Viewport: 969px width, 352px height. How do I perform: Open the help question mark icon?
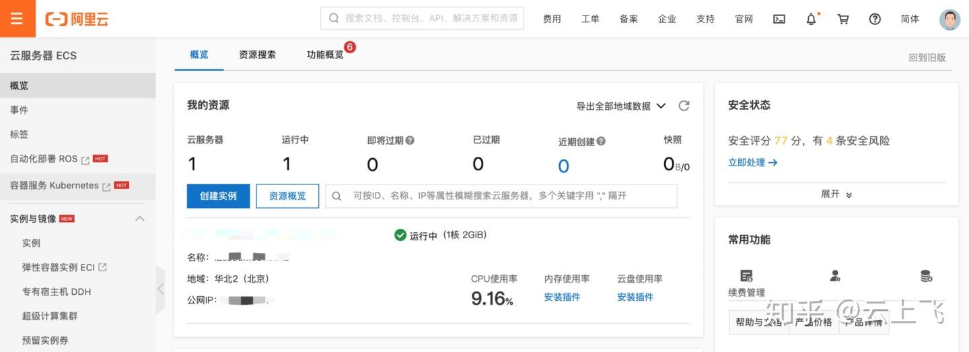[875, 19]
